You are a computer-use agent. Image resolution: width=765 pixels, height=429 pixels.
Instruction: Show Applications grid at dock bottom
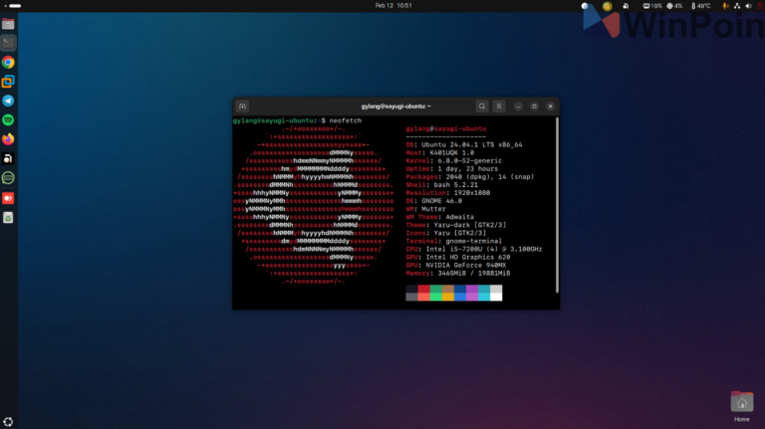coord(8,422)
